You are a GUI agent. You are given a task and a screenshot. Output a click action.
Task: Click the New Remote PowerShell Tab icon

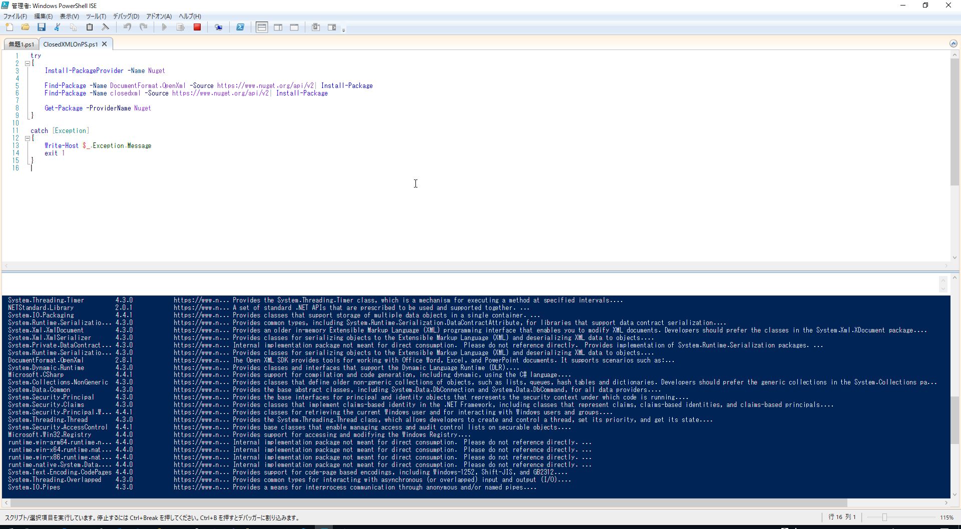[x=219, y=27]
